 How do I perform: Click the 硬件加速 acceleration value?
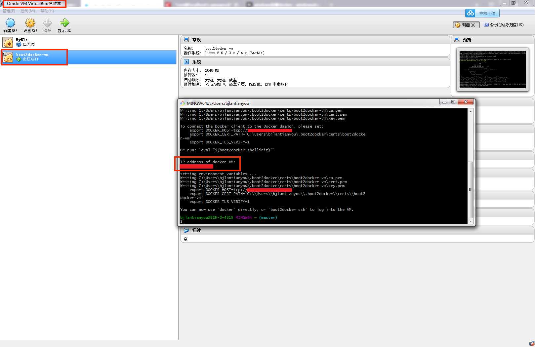[x=247, y=84]
